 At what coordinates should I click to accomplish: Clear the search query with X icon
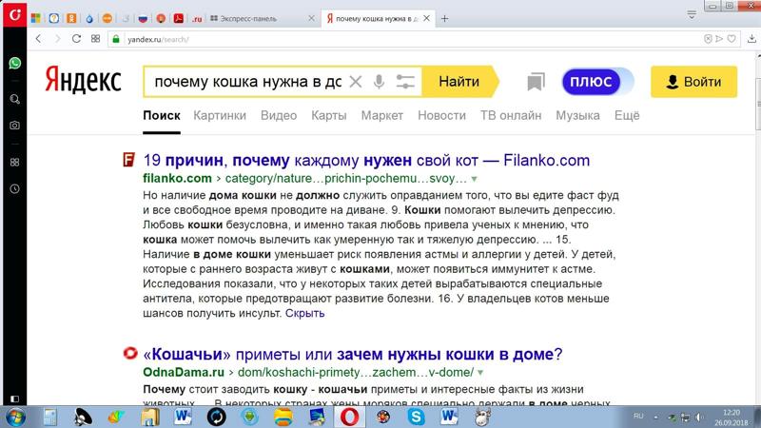(356, 82)
